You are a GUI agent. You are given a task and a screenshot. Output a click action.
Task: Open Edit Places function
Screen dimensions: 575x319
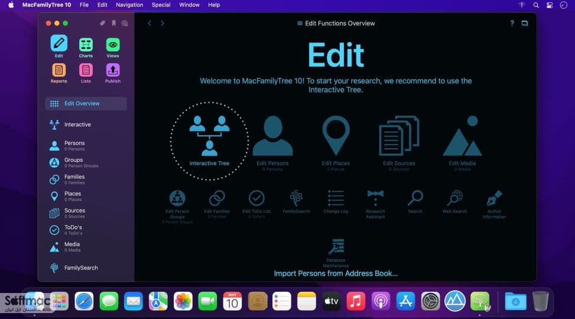pos(336,143)
